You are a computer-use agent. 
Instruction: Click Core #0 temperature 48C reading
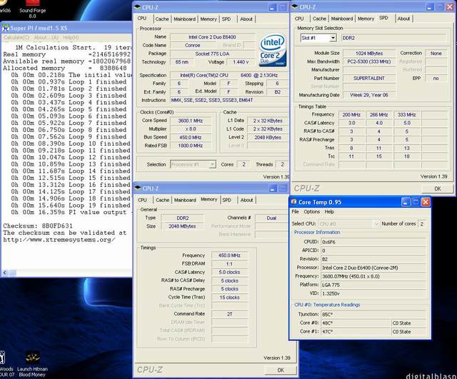point(356,323)
